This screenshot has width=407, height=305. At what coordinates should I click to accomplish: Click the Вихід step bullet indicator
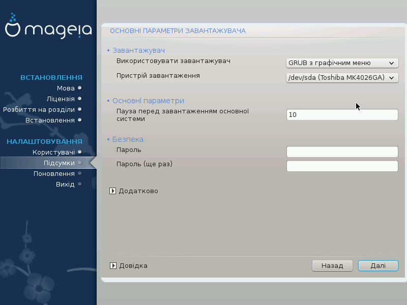coord(80,184)
